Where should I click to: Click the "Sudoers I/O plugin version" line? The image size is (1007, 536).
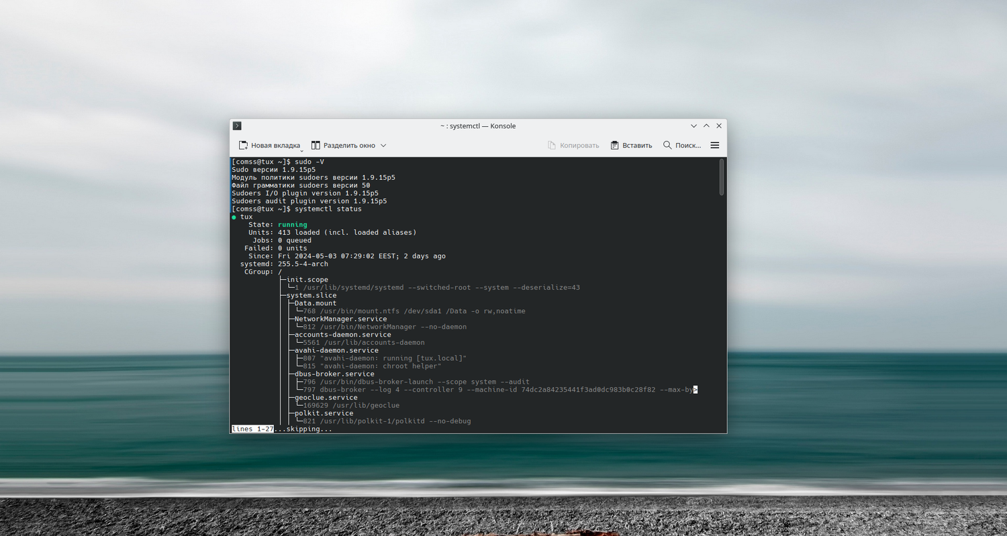(305, 193)
